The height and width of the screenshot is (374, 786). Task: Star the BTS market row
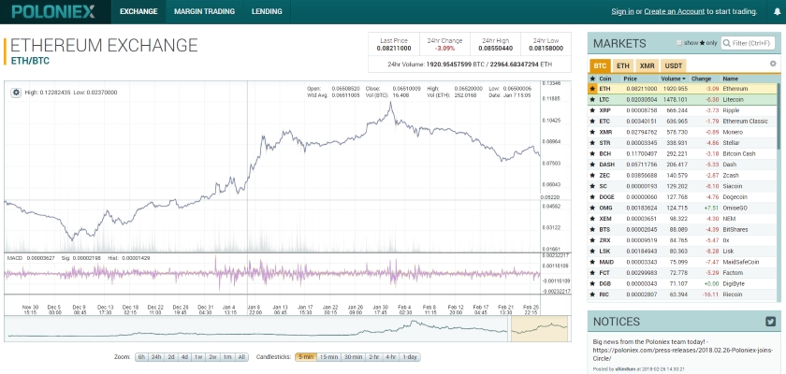pos(592,229)
